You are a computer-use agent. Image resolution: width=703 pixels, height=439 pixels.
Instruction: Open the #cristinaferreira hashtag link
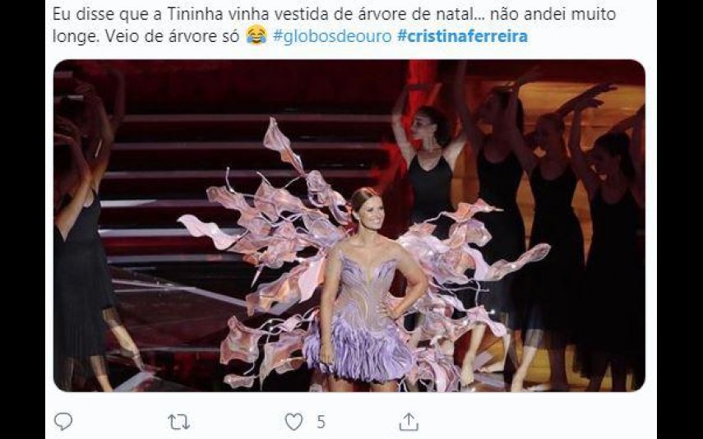click(x=462, y=36)
